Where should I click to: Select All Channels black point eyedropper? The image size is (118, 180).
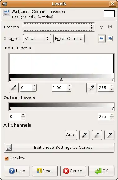(84, 135)
